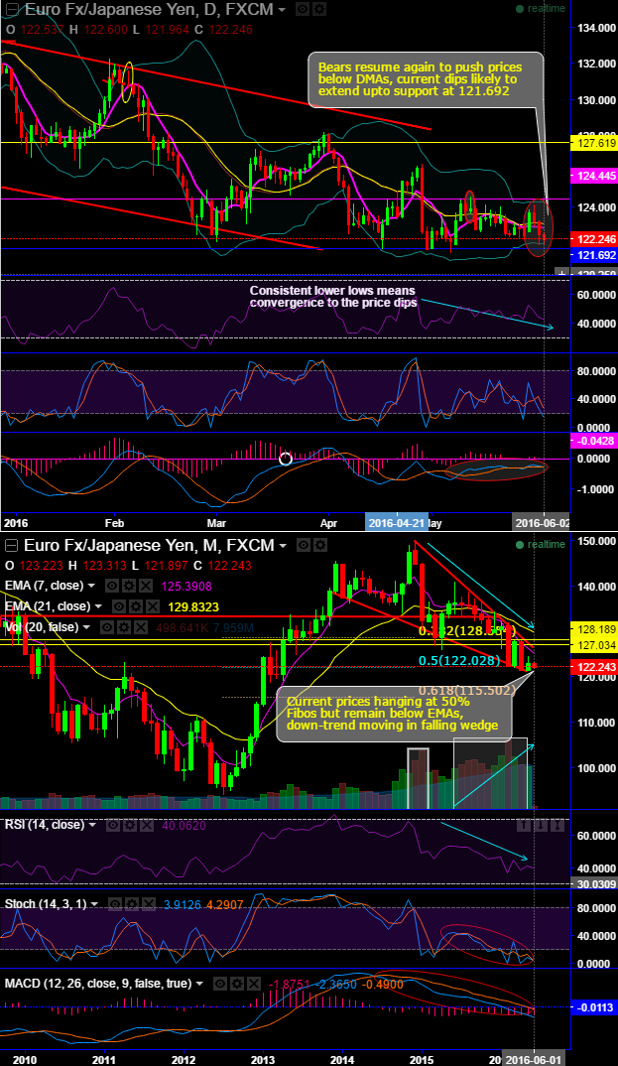Click the plus icon on daily price axis
Image resolution: width=618 pixels, height=1066 pixels.
click(561, 272)
